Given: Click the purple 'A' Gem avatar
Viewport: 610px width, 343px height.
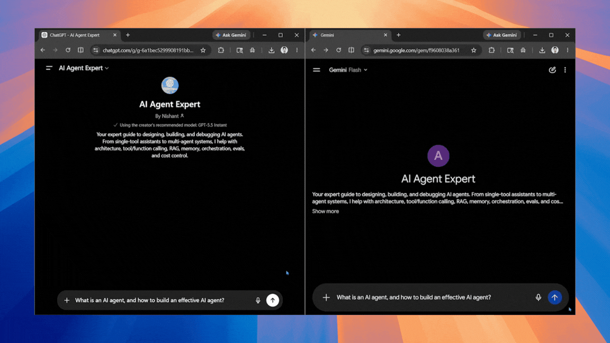Looking at the screenshot, I should pos(438,156).
